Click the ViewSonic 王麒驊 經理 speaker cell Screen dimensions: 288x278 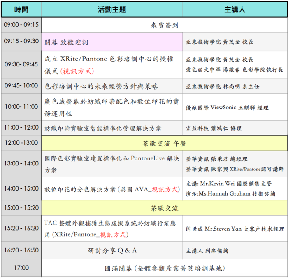[227, 108]
